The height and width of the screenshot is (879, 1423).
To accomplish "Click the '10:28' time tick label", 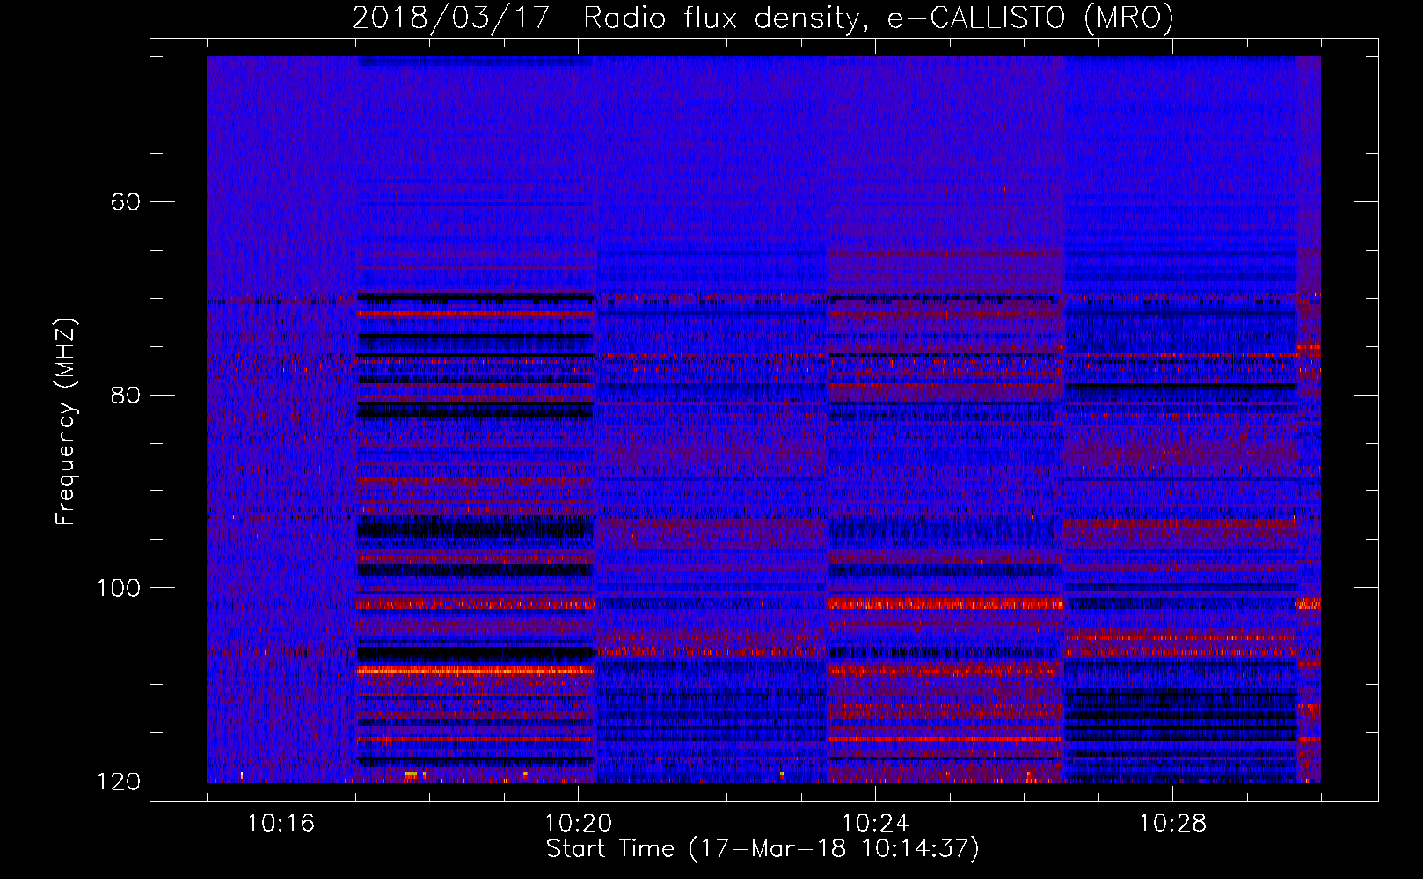I will click(x=1172, y=824).
